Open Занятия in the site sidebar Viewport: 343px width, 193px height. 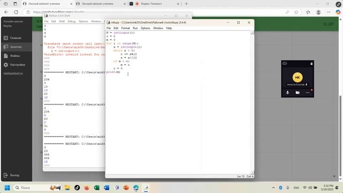pos(16,47)
